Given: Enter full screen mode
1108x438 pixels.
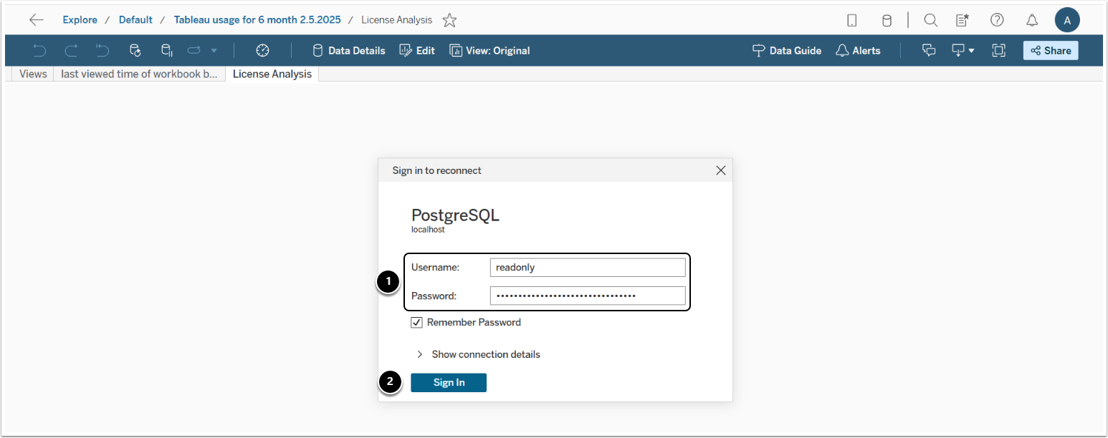Looking at the screenshot, I should click(998, 50).
